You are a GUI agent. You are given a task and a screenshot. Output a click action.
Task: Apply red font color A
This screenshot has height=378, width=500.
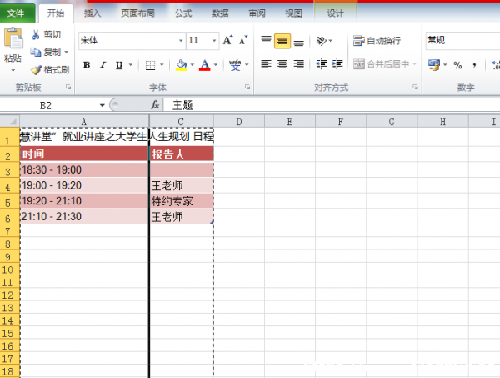coord(205,65)
